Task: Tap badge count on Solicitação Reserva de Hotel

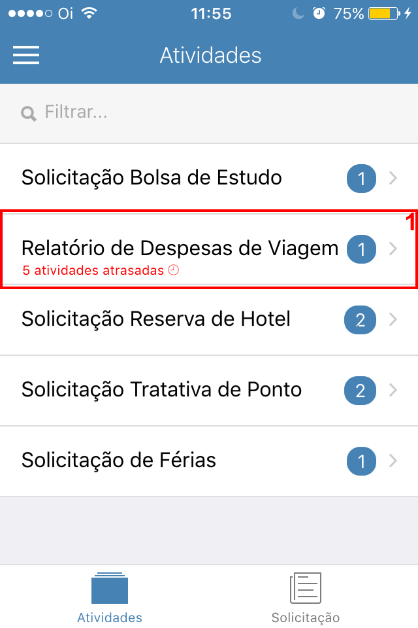Action: click(x=360, y=320)
